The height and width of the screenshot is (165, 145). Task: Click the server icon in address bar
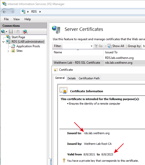23,12
